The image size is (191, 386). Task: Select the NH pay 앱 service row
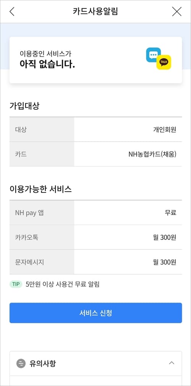(95, 212)
